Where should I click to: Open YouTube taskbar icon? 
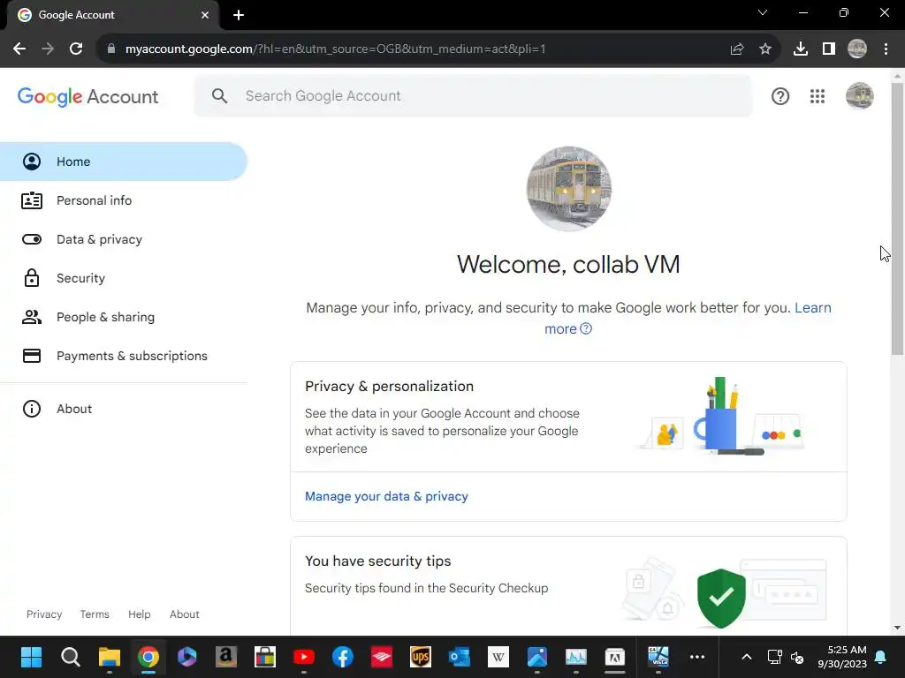click(x=304, y=657)
